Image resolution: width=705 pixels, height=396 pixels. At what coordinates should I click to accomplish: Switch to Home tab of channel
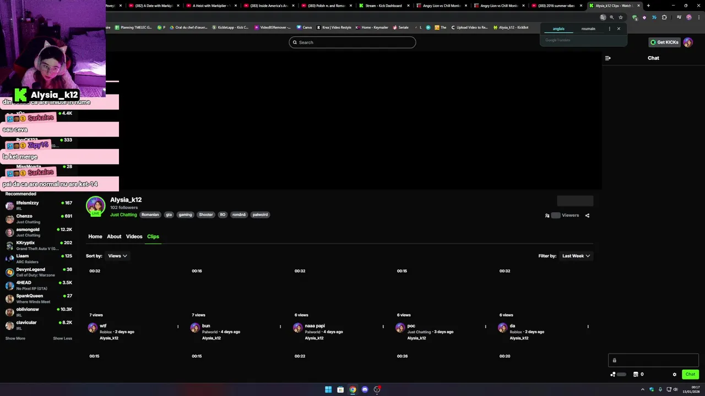coord(95,237)
